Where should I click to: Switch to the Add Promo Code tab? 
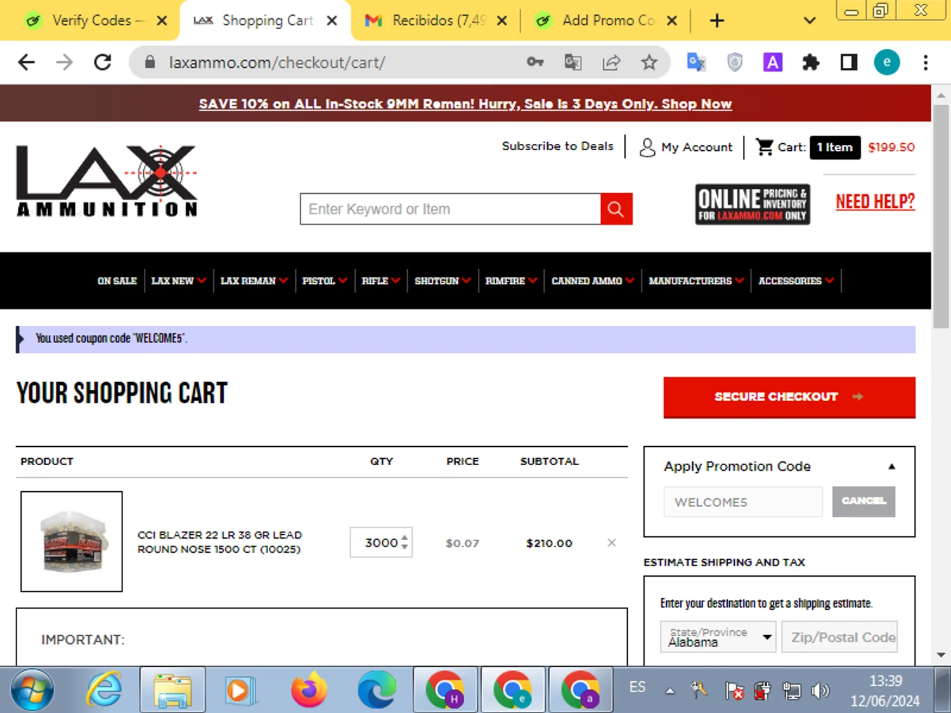607,21
